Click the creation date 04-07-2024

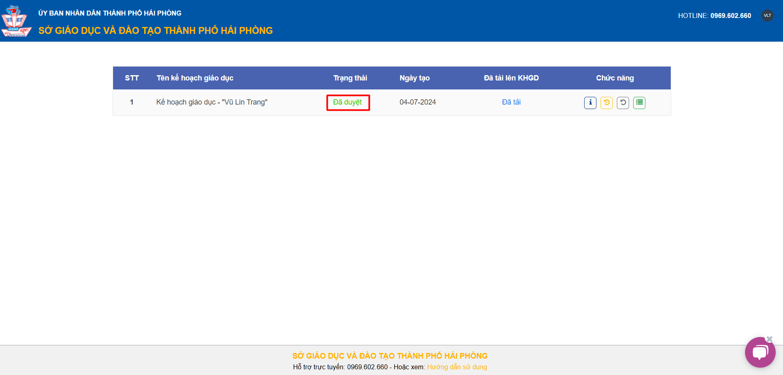[418, 102]
